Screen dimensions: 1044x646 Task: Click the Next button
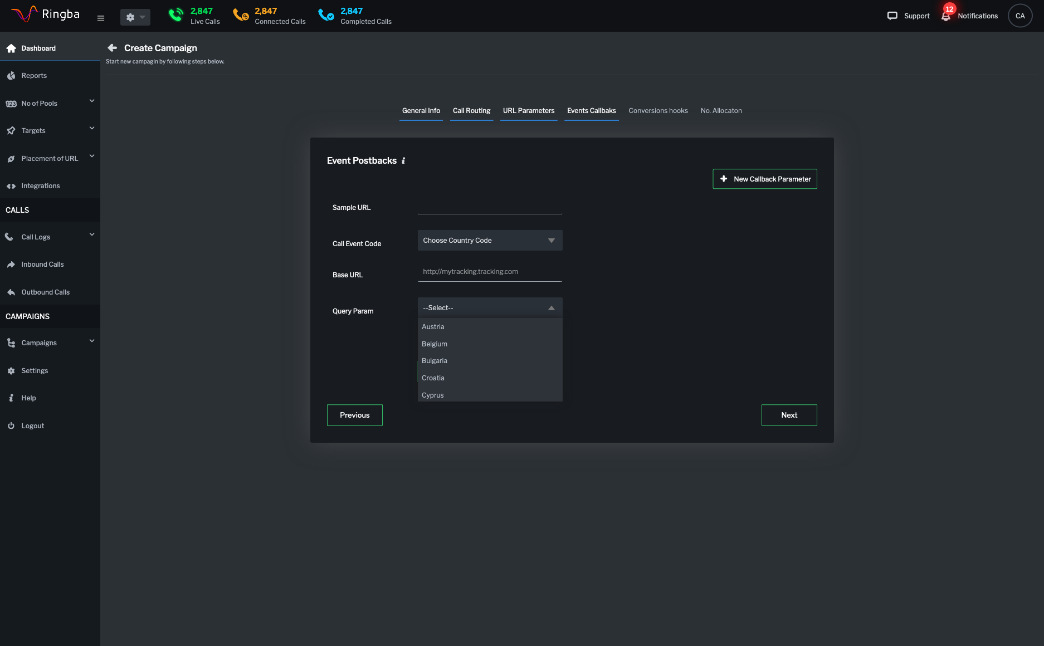click(x=789, y=415)
